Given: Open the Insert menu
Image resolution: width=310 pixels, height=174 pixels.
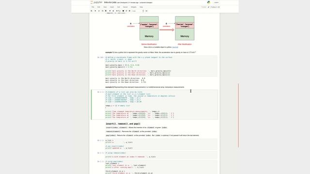Looking at the screenshot, I should (112, 7).
